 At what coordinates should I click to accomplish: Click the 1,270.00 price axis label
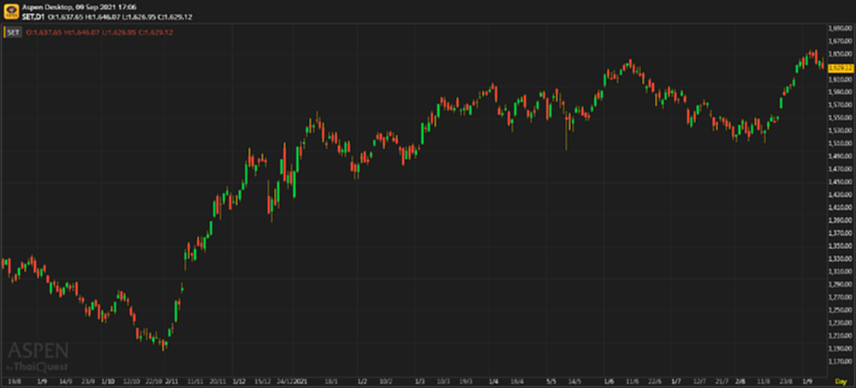click(x=841, y=297)
